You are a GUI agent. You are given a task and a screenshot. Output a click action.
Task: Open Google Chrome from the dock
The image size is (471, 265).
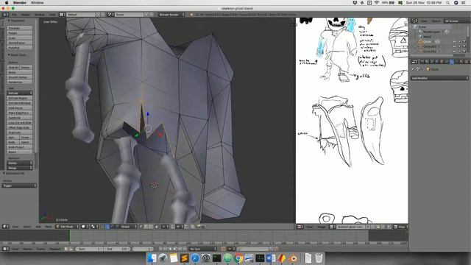click(x=238, y=258)
